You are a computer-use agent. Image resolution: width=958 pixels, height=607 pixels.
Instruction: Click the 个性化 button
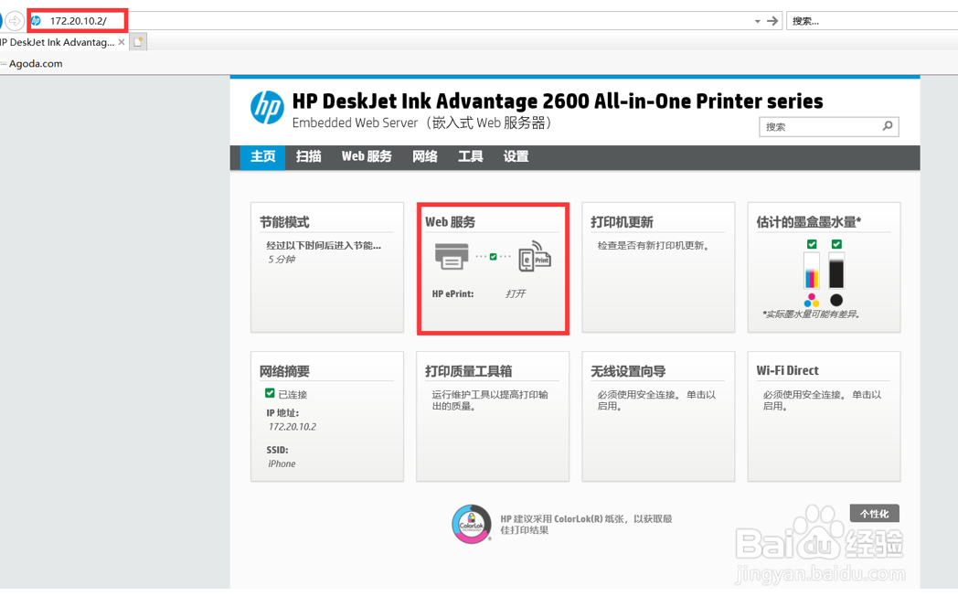coord(874,513)
